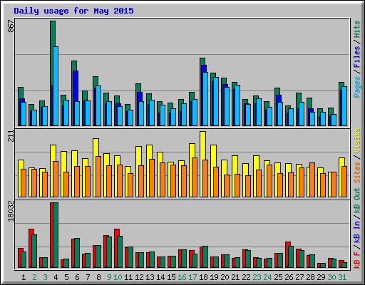This screenshot has width=365, height=285.
Task: Click the day 16 label on x-axis
Action: pos(182,277)
